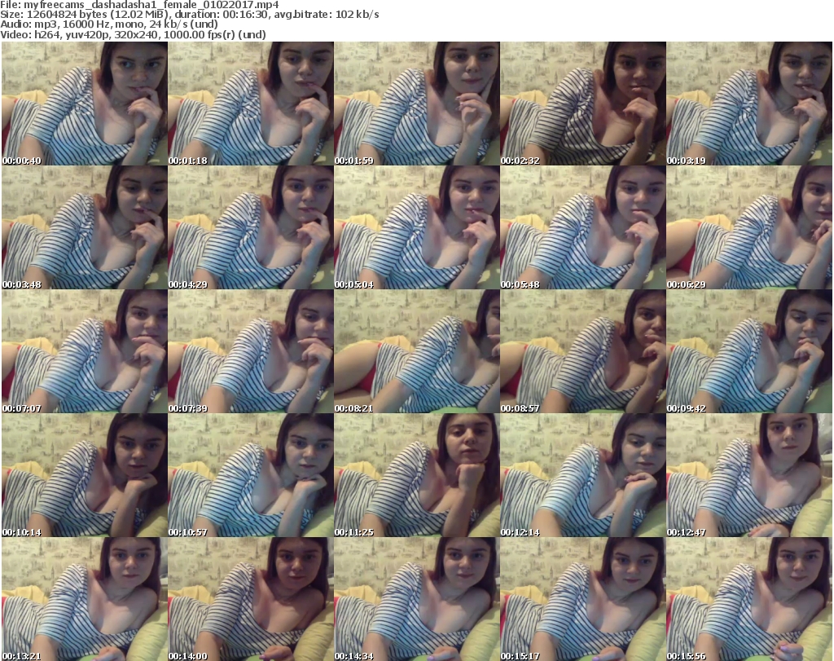The height and width of the screenshot is (661, 834).
Task: Select the thumbnail labeled 00:05:04
Action: coord(417,227)
